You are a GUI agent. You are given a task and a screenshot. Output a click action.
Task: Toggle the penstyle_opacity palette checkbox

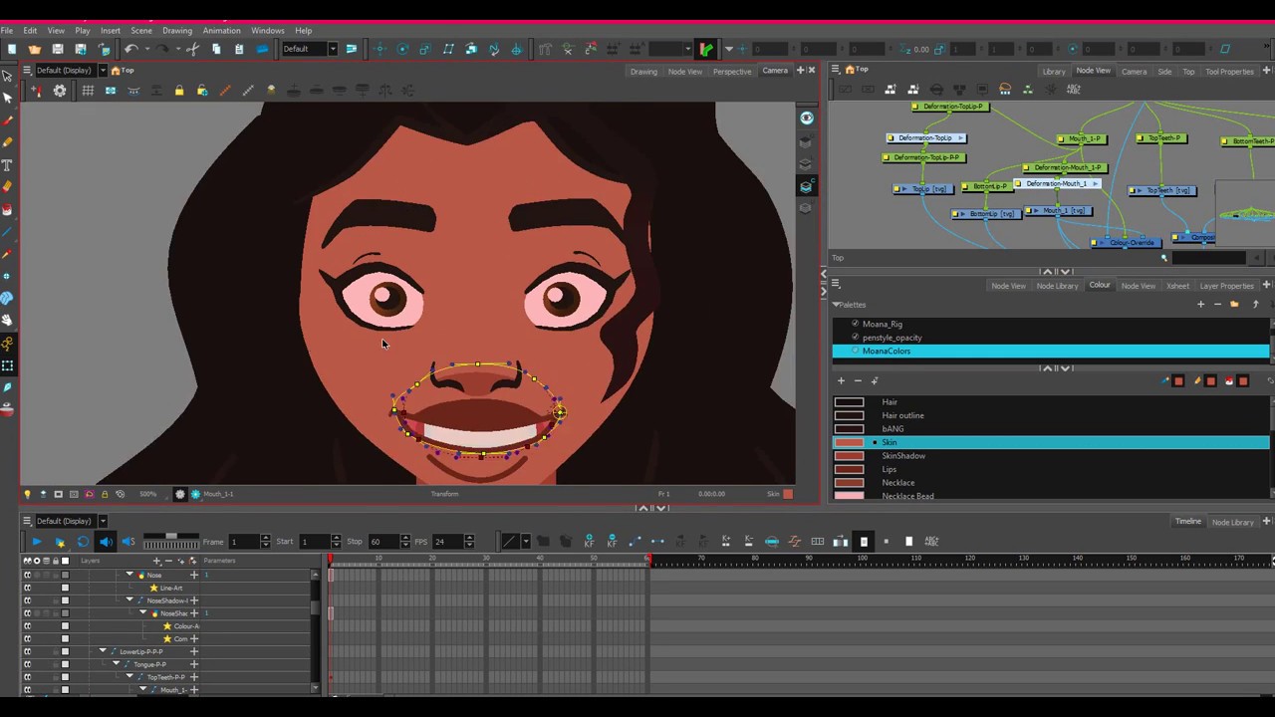click(855, 338)
